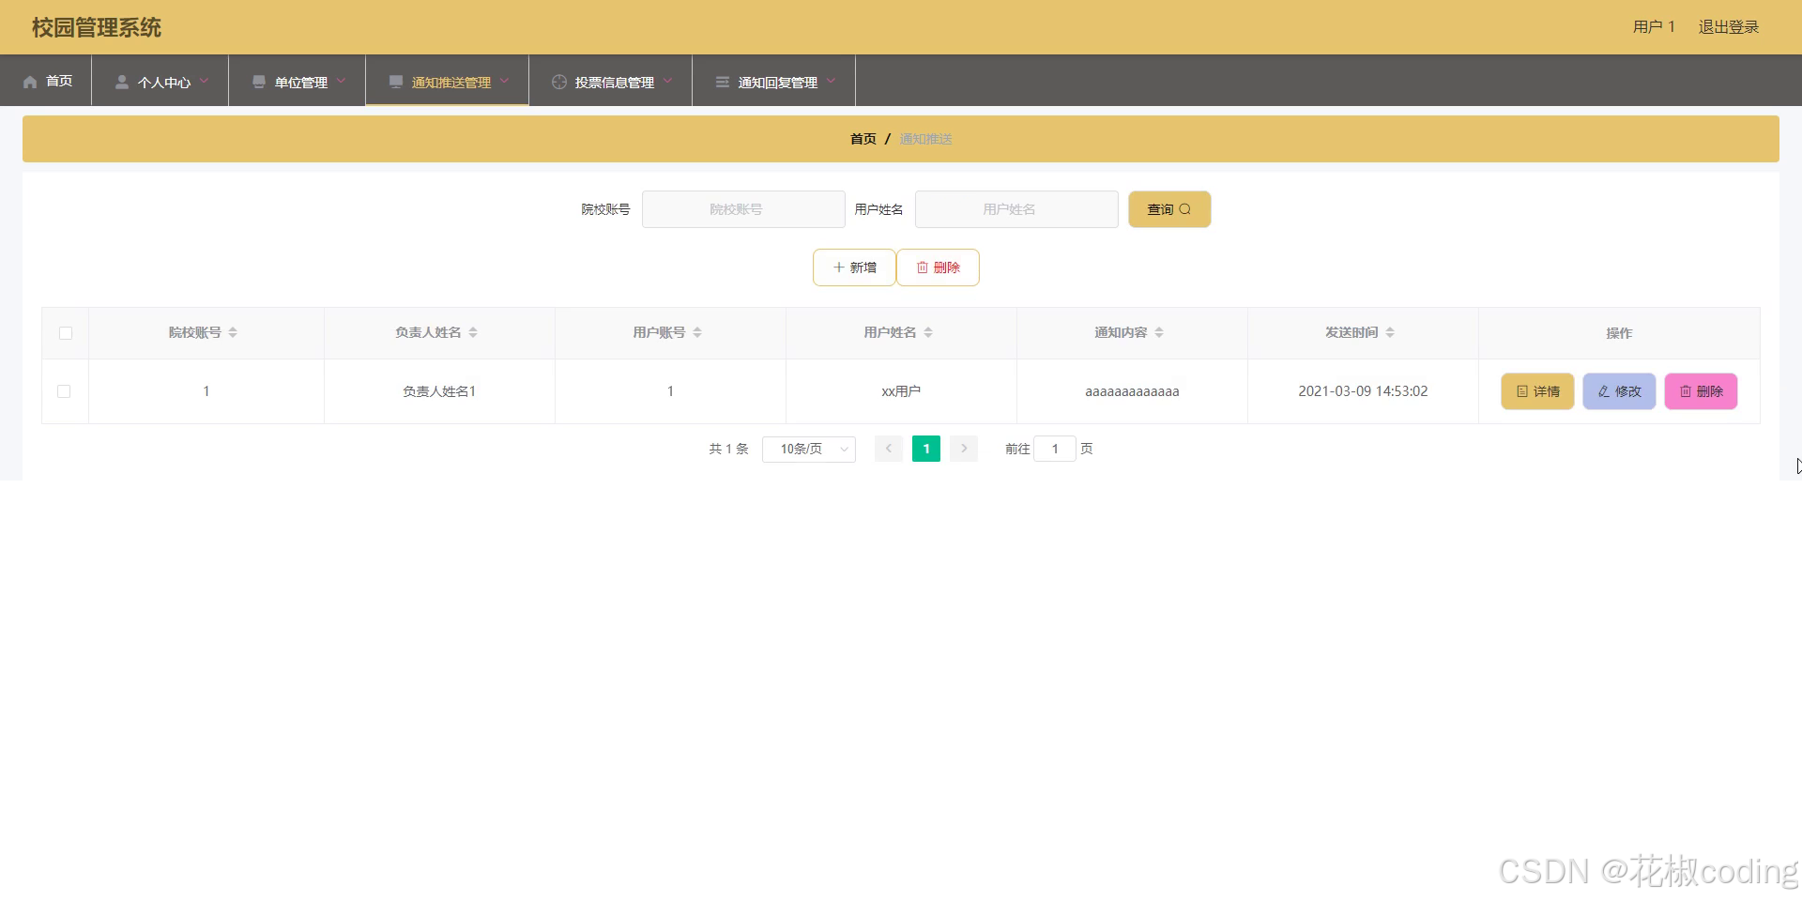Click the icon beside 单位管理
Screen dimensions: 1802x901
pos(259,82)
